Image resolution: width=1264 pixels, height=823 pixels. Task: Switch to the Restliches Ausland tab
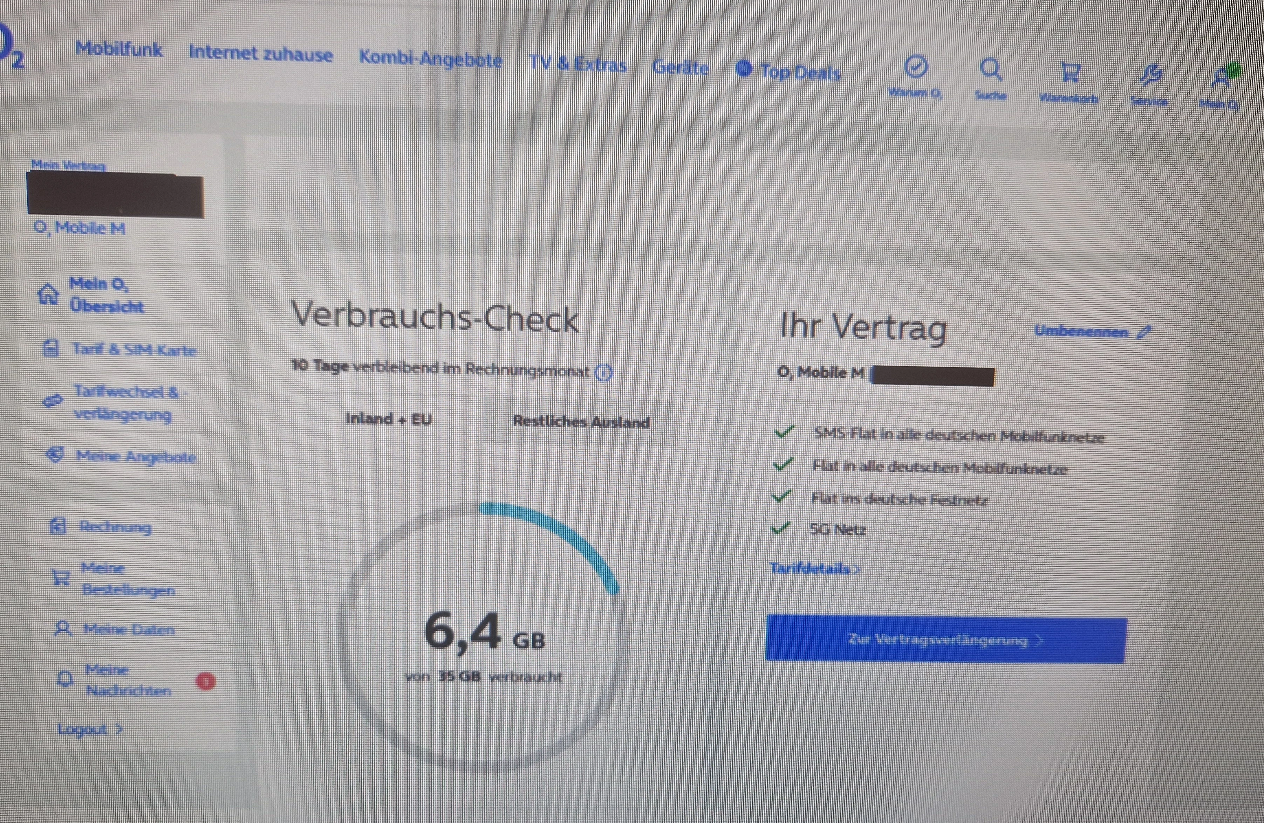(x=581, y=422)
